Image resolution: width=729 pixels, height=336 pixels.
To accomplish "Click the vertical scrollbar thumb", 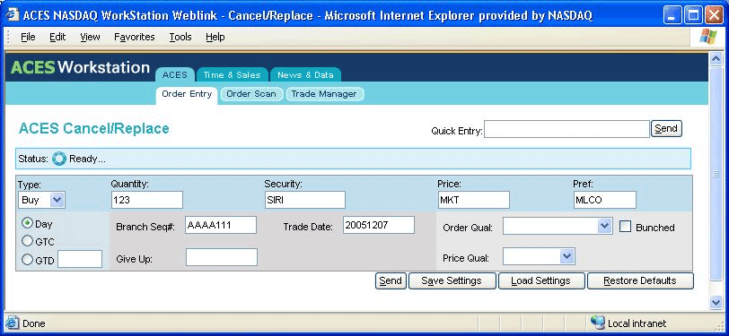I will [716, 174].
